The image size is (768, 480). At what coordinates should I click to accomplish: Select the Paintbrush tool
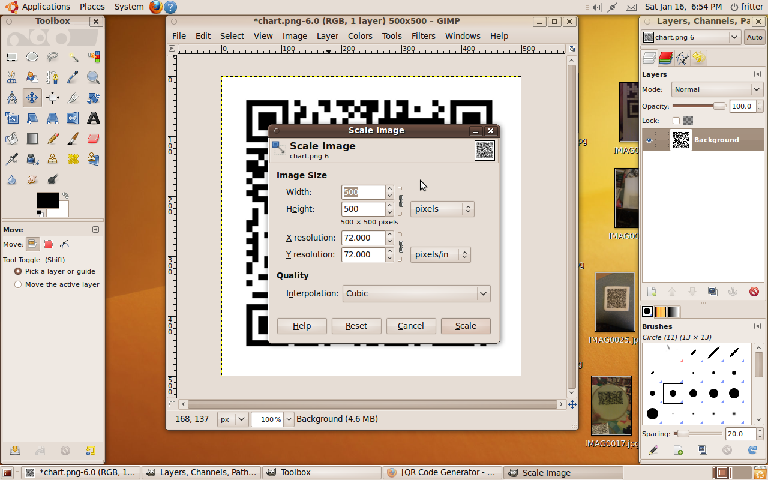tap(73, 139)
